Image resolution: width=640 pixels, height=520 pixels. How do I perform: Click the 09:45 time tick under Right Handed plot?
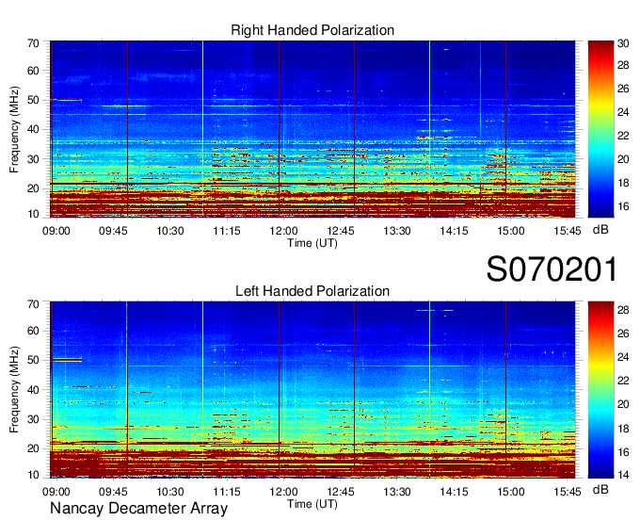113,231
